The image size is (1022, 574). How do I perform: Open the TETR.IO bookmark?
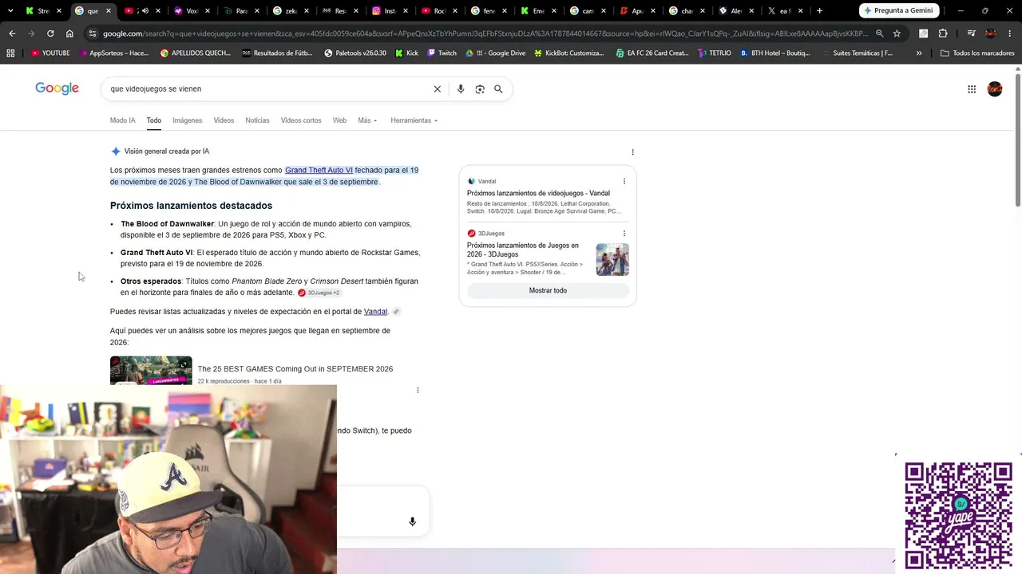(715, 53)
